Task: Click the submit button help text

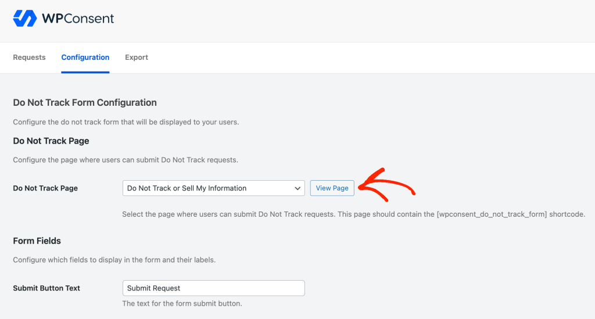Action: [182, 304]
